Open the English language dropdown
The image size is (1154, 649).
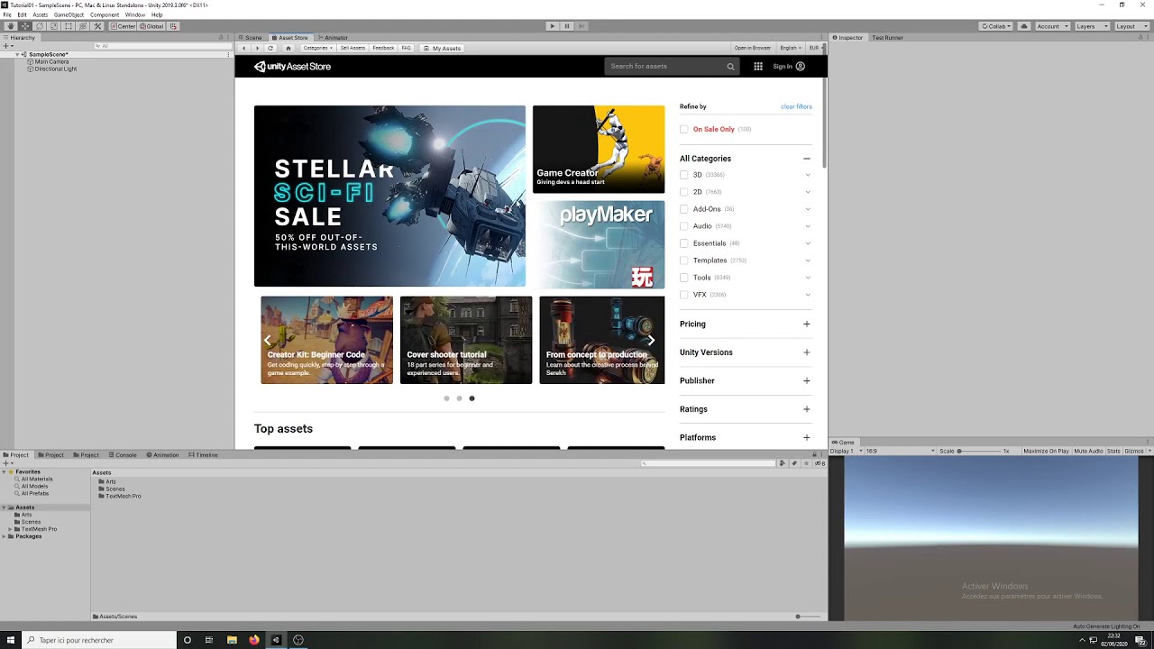791,48
